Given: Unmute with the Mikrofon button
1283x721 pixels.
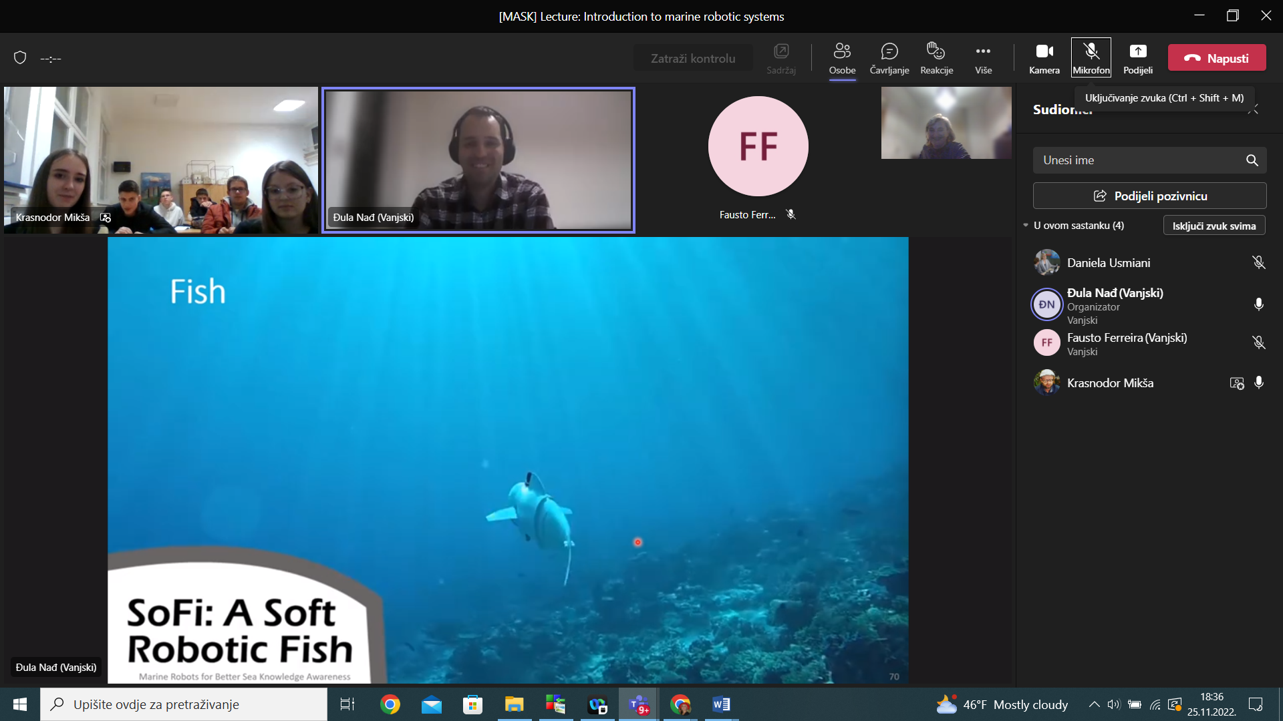Looking at the screenshot, I should click(x=1091, y=58).
